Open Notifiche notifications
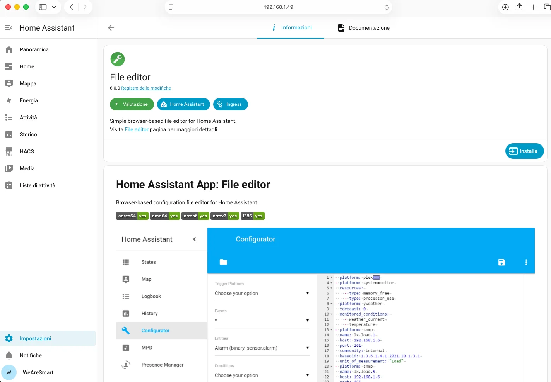This screenshot has height=382, width=551. (x=48, y=355)
